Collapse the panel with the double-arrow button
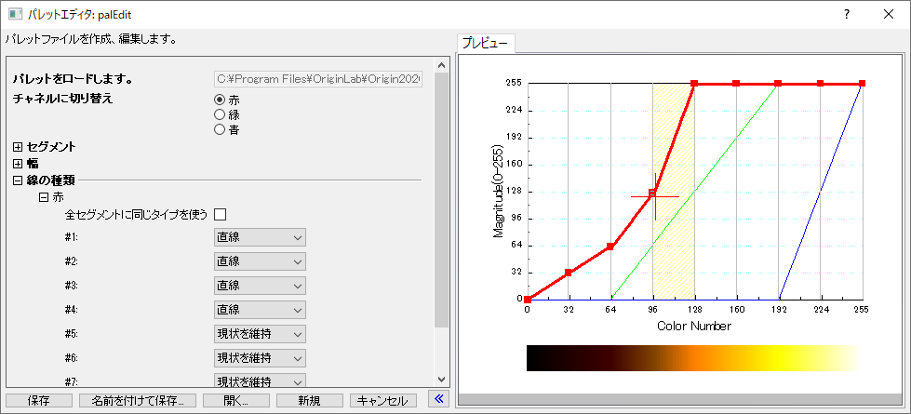The width and height of the screenshot is (911, 414). [438, 399]
